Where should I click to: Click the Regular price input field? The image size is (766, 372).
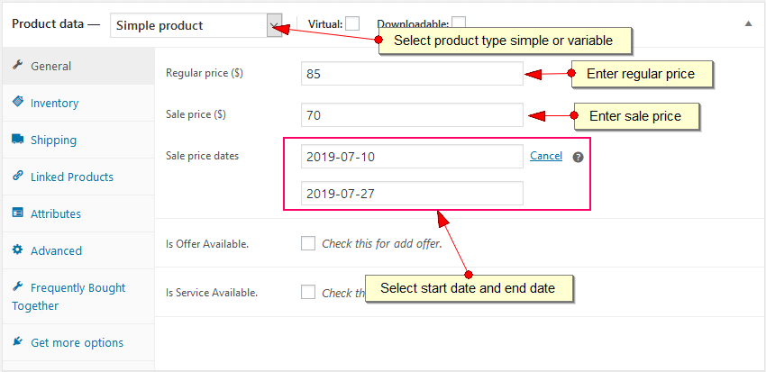tap(412, 74)
